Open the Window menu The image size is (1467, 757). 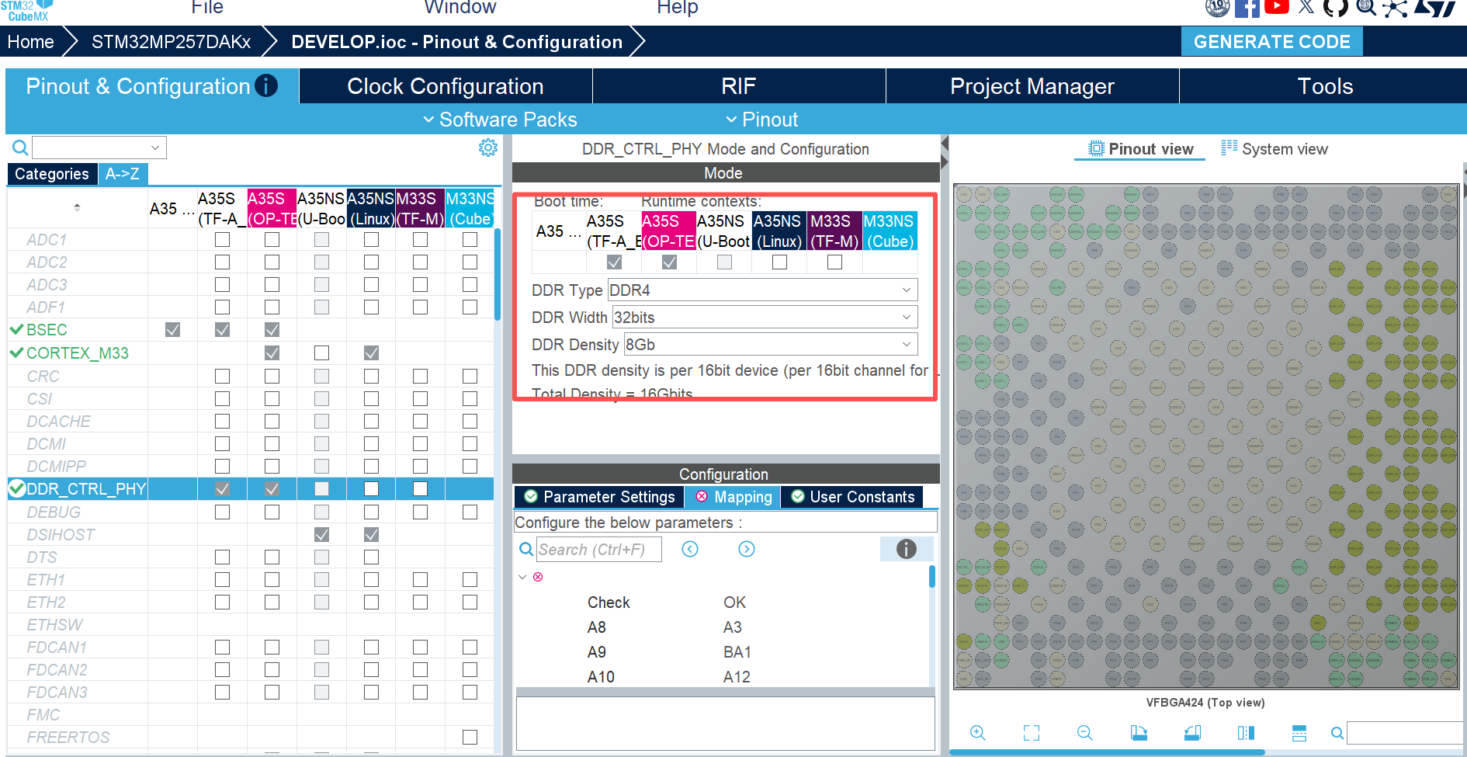point(460,8)
